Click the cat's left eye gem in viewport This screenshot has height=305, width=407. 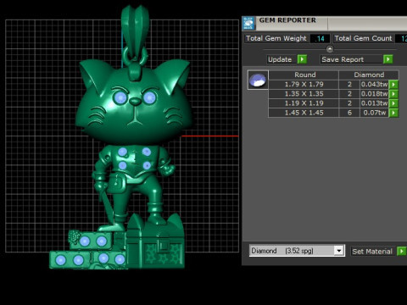[120, 97]
